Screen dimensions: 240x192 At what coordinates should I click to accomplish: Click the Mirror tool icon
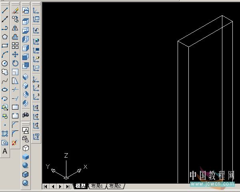point(15,28)
